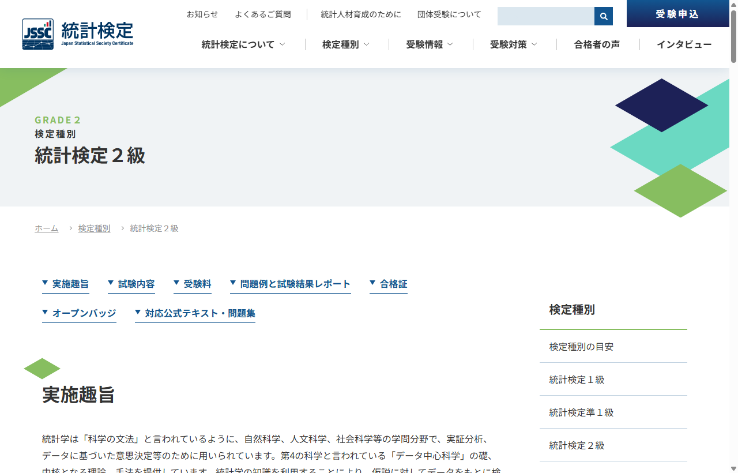Go to ホーム via breadcrumb
The height and width of the screenshot is (473, 738).
coord(47,228)
